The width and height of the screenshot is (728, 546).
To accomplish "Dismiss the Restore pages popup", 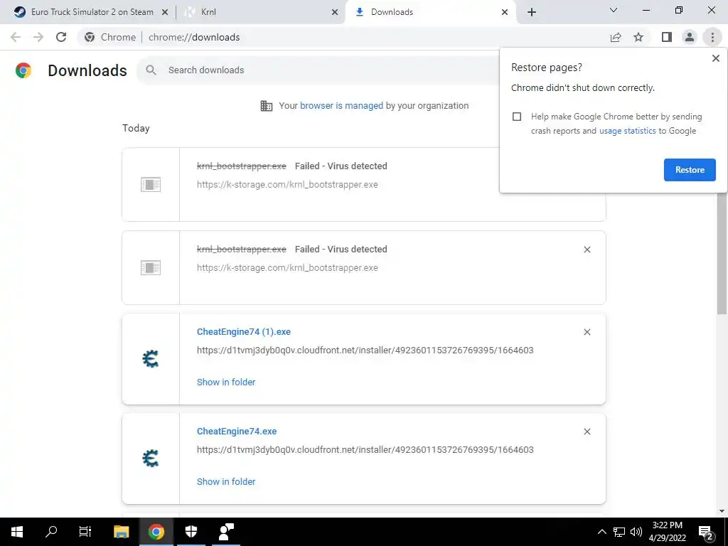I will point(715,58).
